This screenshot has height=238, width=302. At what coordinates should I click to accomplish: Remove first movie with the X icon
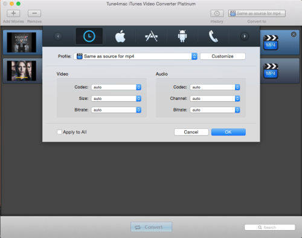click(x=294, y=35)
